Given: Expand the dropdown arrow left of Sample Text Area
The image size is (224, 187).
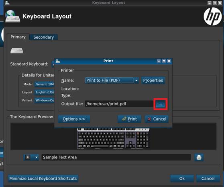Looking at the screenshot, I should (x=37, y=157).
